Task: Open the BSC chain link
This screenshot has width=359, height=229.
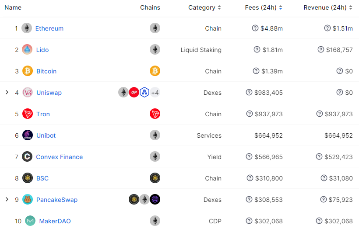Action: coord(42,178)
